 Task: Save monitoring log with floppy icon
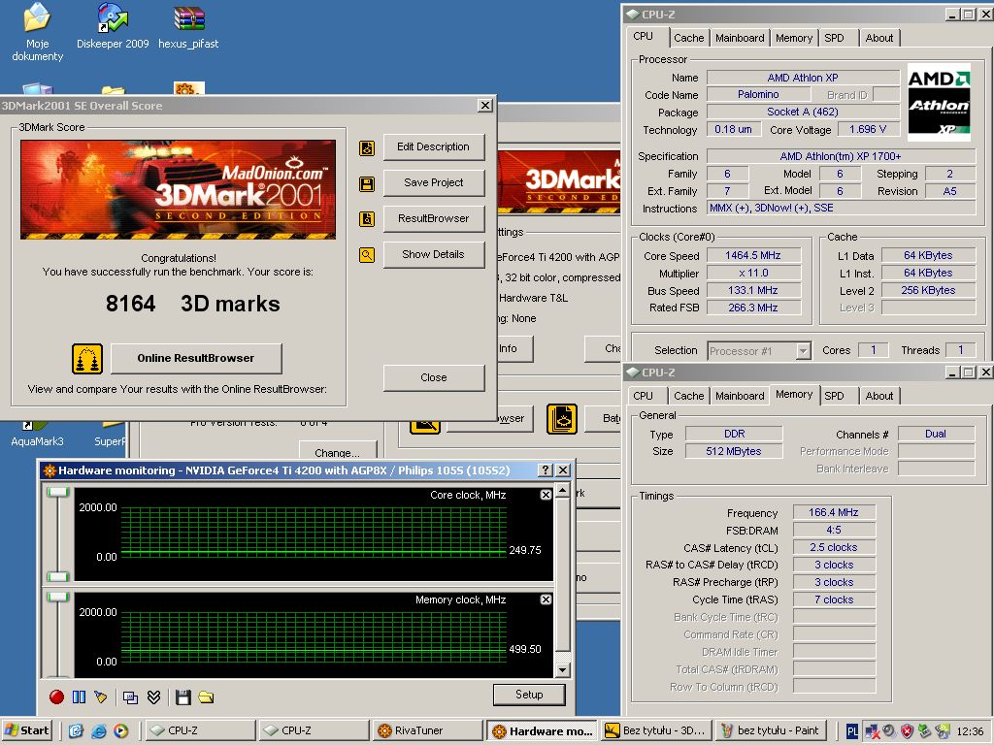(x=183, y=697)
